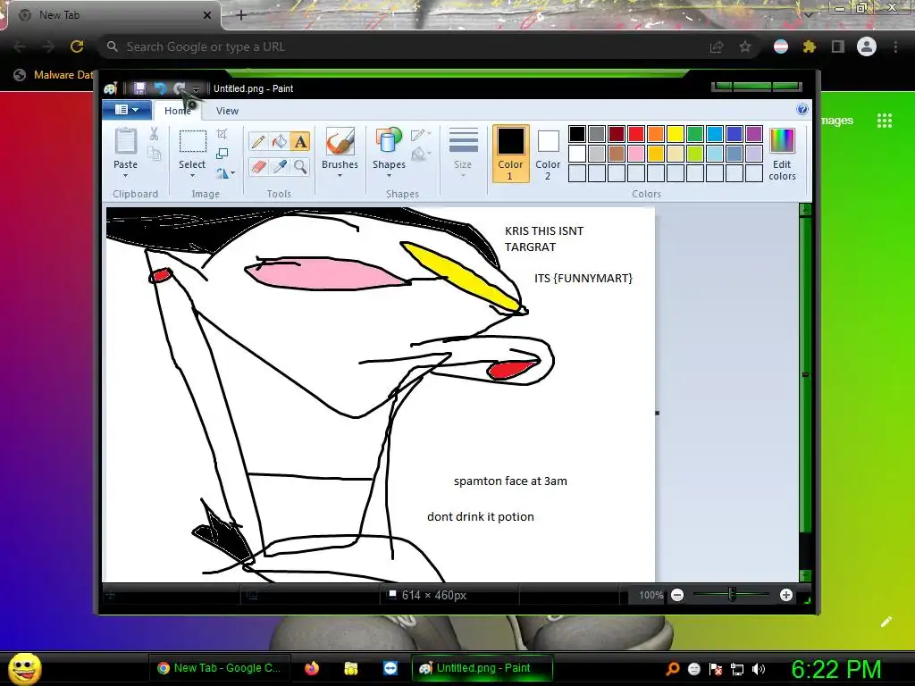915x686 pixels.
Task: Select the Text tool
Action: [300, 141]
